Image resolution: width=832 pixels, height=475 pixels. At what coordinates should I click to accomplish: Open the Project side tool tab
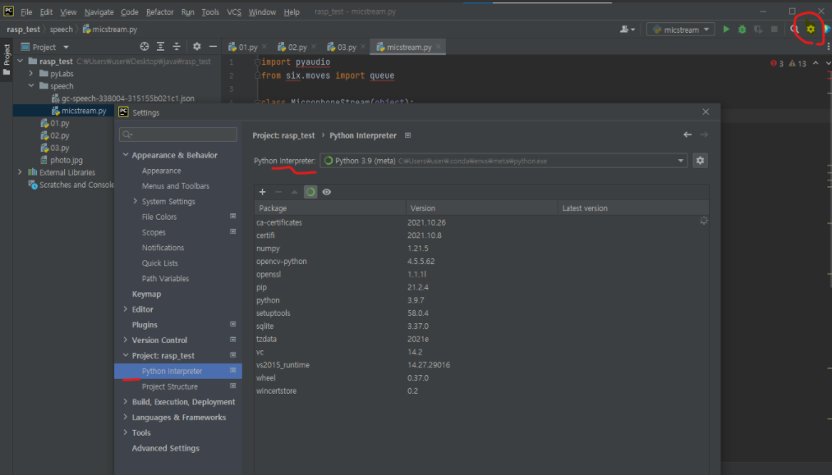pyautogui.click(x=7, y=59)
